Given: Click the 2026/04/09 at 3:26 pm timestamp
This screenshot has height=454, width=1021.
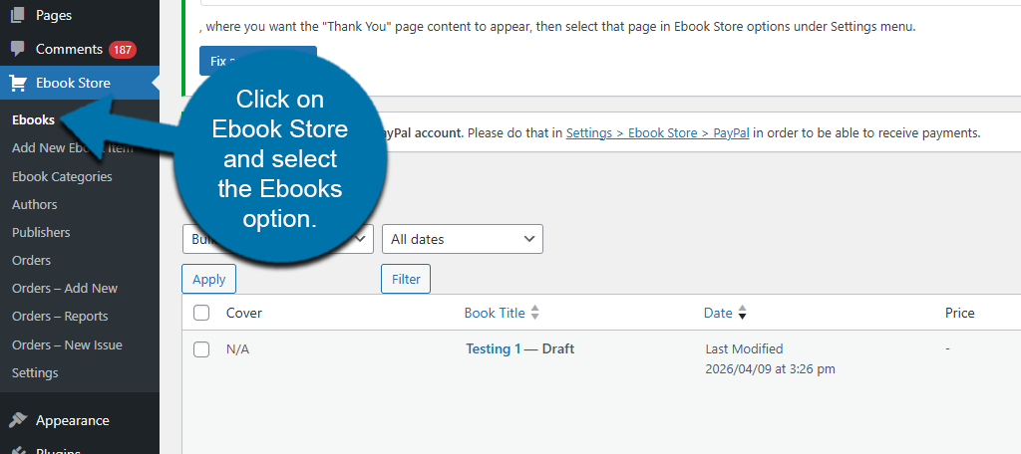Looking at the screenshot, I should point(771,369).
